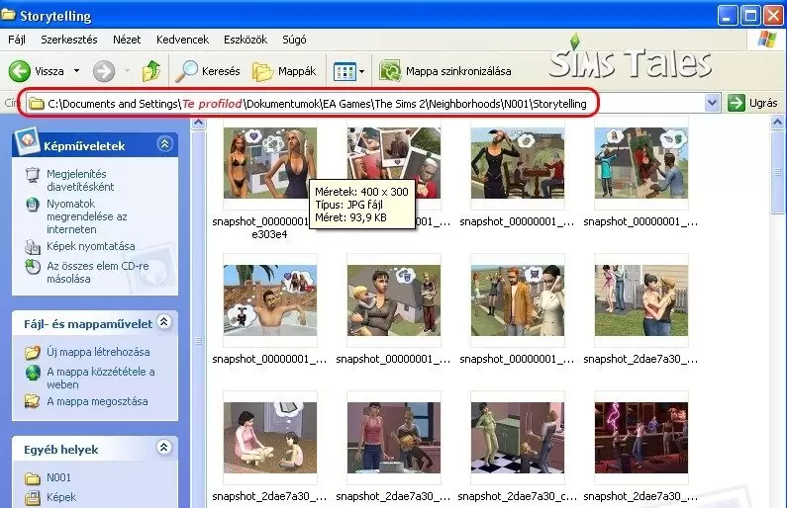Collapse the Egyéb helyek panel
Viewport: 787px width, 508px height.
(x=164, y=447)
